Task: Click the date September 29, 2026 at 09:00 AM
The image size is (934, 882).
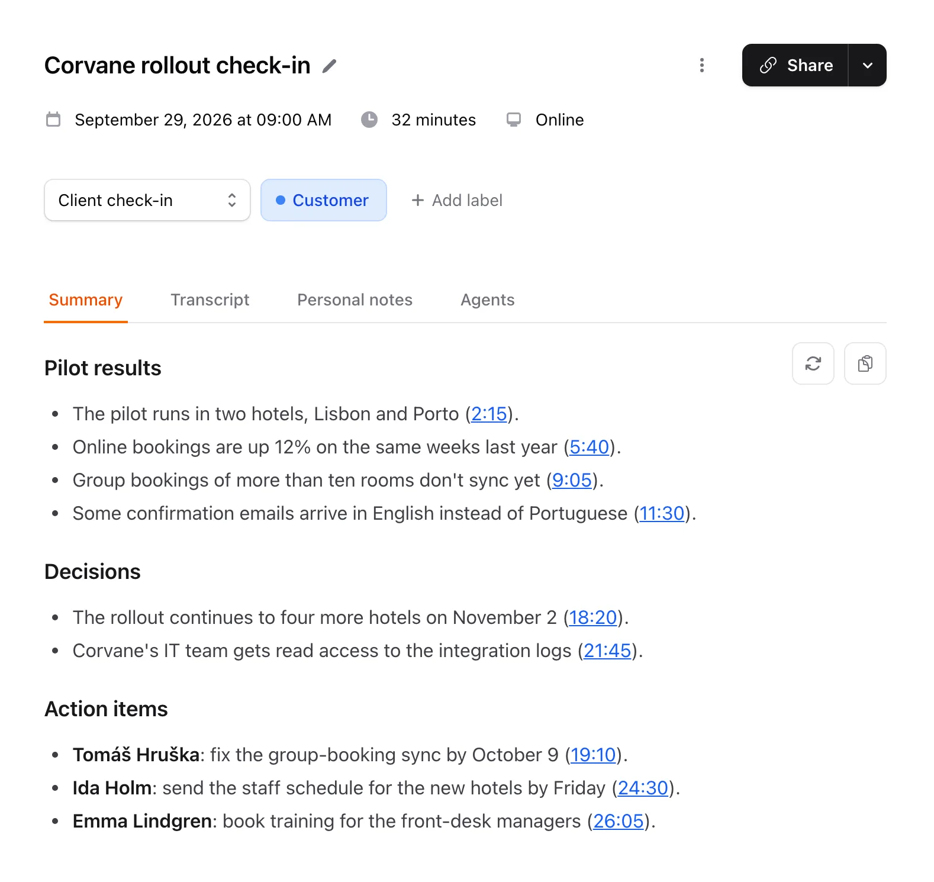Action: pyautogui.click(x=203, y=120)
